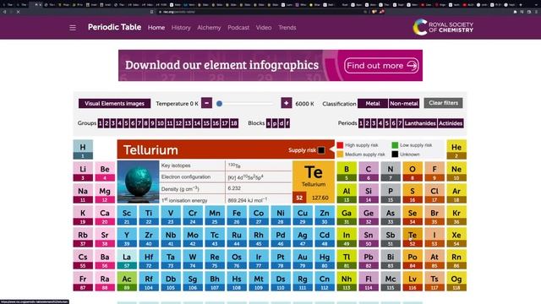Select the Silicon (Si) element tile
Image resolution: width=541 pixels, height=304 pixels.
369,193
